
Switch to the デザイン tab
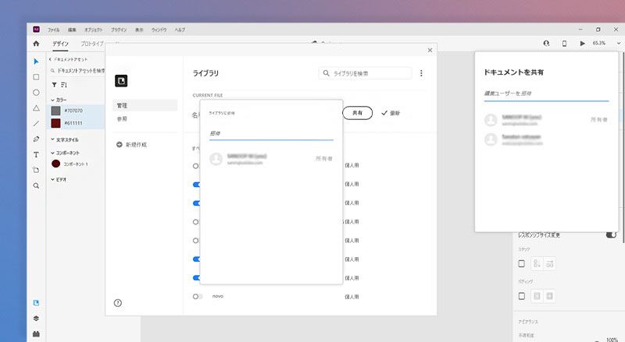pos(60,44)
